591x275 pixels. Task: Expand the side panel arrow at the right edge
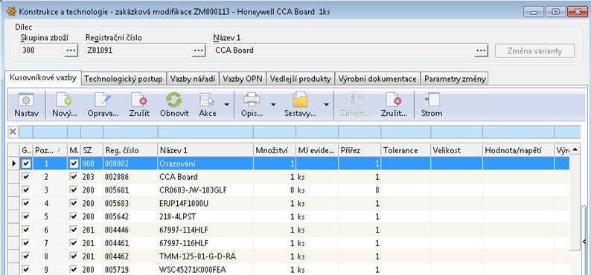point(585,241)
